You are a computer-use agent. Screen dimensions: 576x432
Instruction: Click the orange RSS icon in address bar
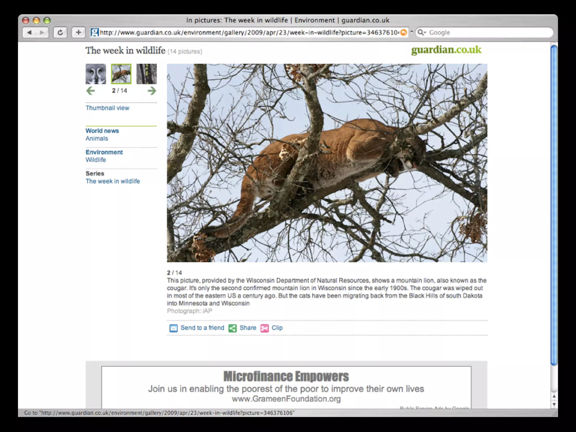[404, 33]
